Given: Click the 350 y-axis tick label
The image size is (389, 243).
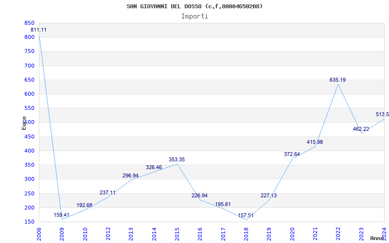Looking at the screenshot, I should [x=29, y=165].
